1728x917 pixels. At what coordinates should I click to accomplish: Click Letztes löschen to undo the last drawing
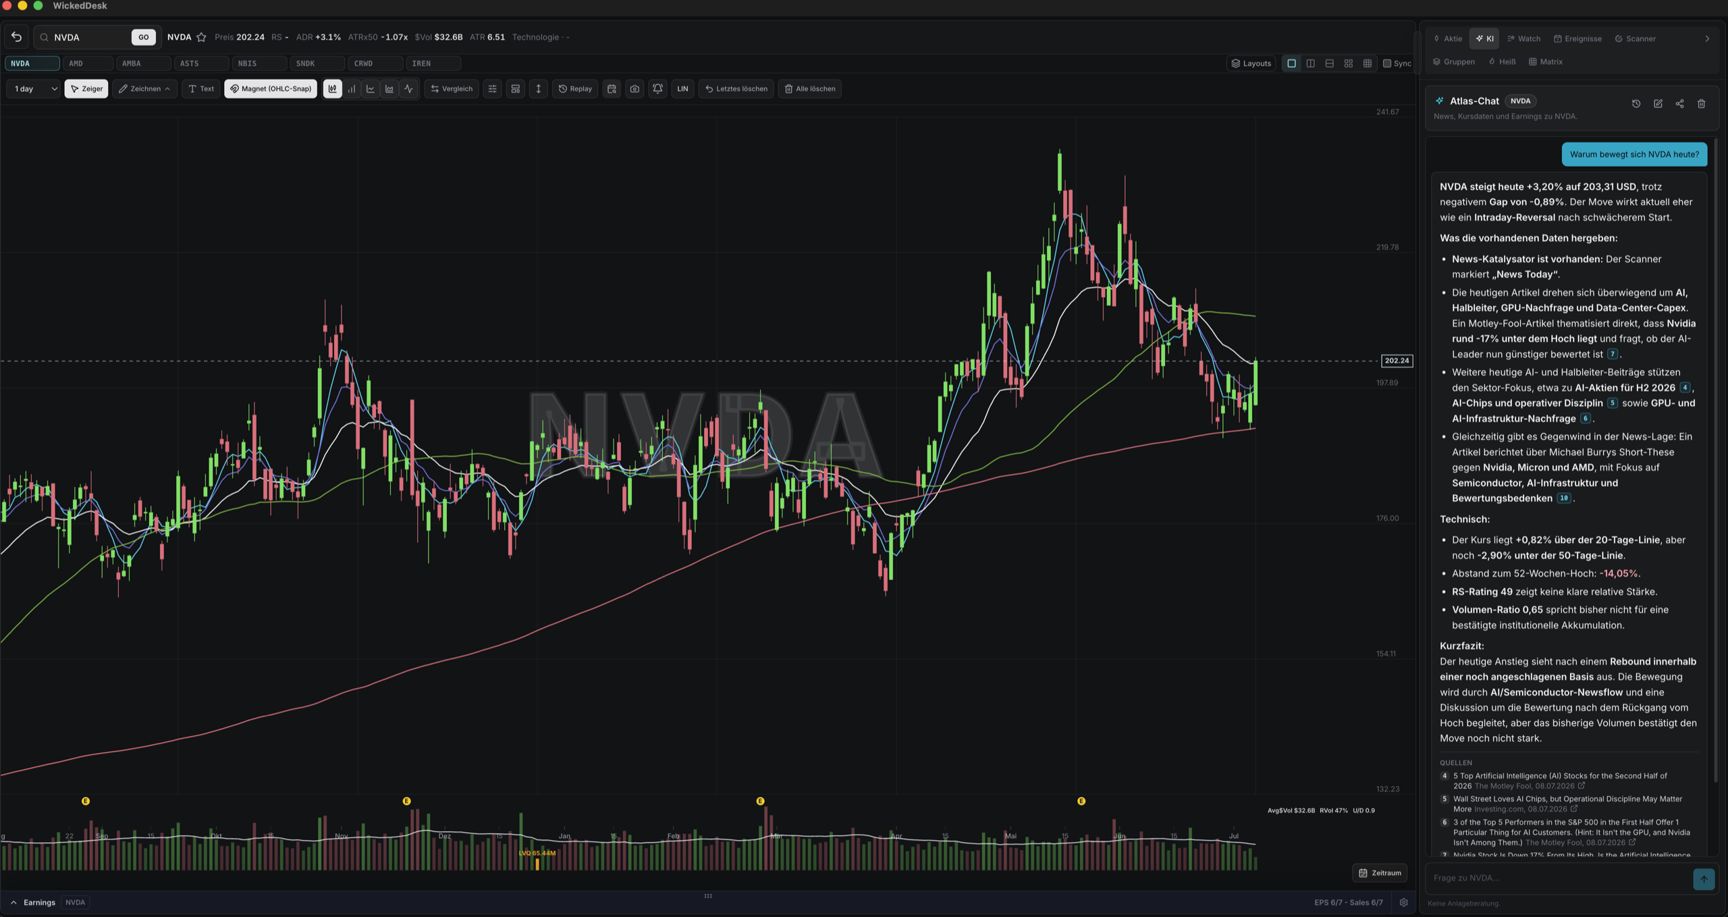[x=736, y=88]
